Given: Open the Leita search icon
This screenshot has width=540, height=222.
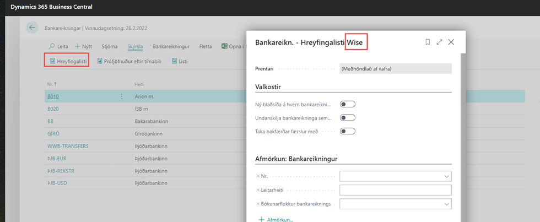Looking at the screenshot, I should [52, 47].
